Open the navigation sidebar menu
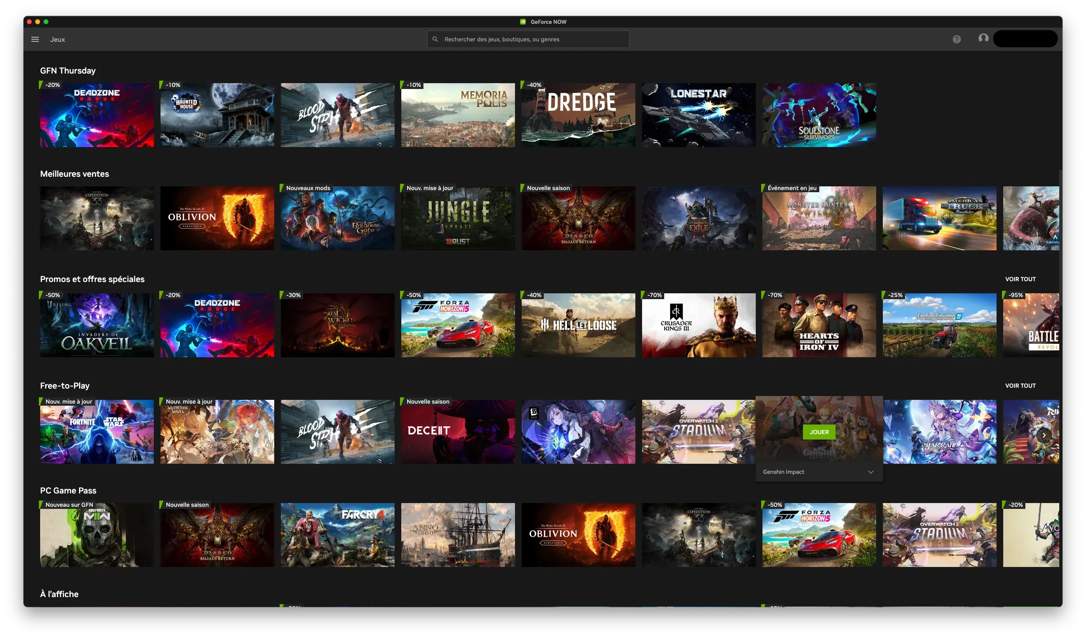Viewport: 1086px width, 638px height. (34, 39)
